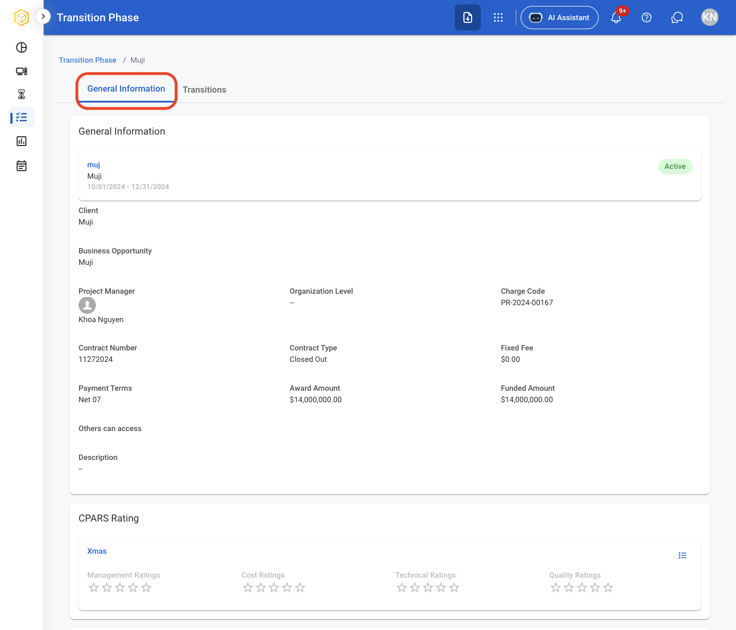Click the date range 10/01/2024 - 12/31/2024
736x630 pixels.
point(128,186)
